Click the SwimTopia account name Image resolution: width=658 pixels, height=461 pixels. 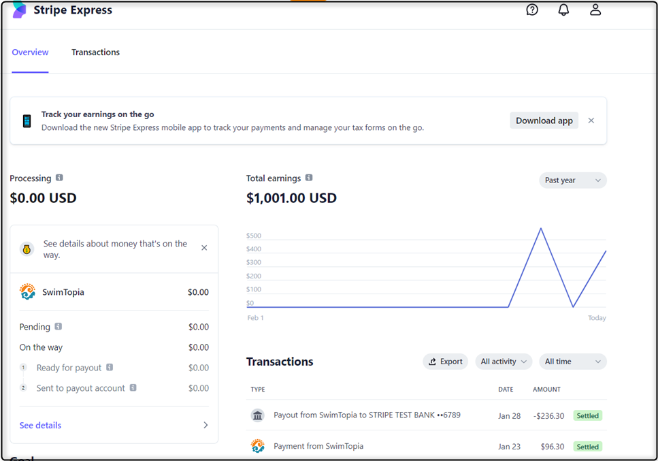tap(63, 292)
